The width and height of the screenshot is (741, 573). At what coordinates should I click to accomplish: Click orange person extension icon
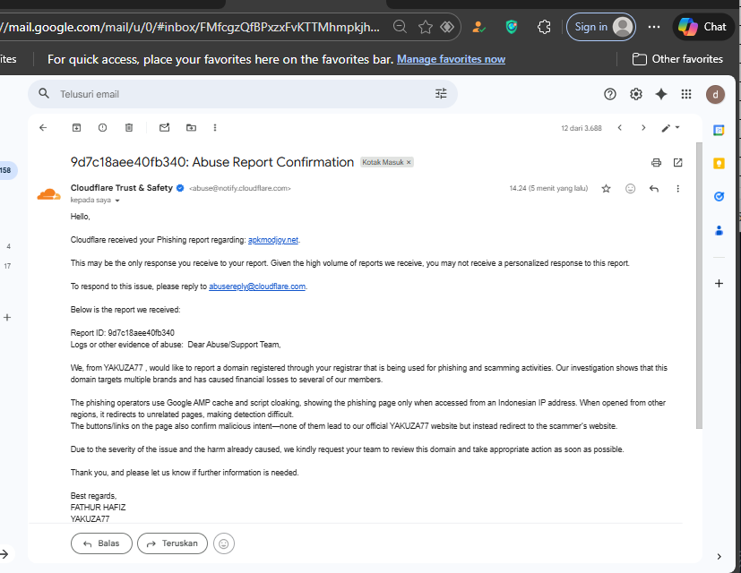point(478,27)
